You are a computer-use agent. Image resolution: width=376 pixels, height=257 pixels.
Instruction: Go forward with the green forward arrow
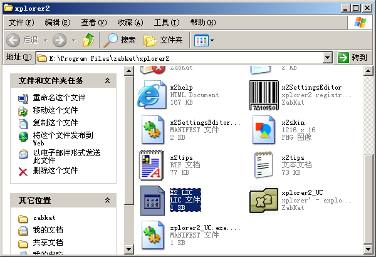(60, 40)
